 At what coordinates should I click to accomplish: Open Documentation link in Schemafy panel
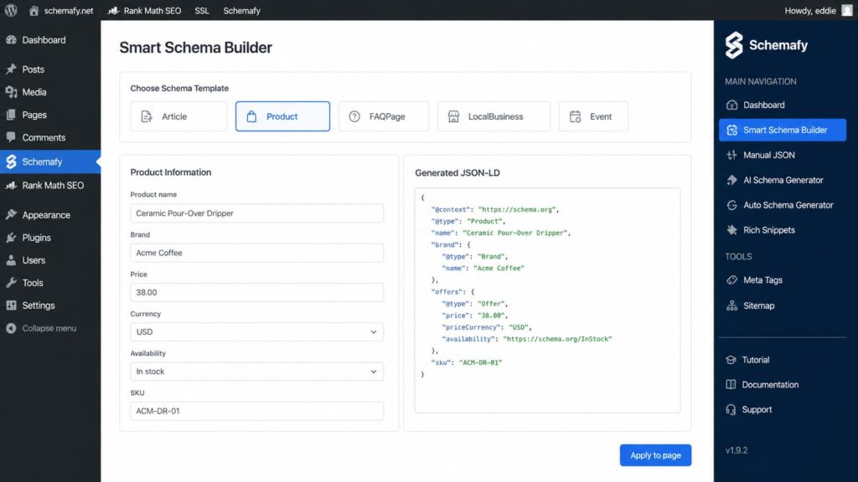click(x=770, y=385)
